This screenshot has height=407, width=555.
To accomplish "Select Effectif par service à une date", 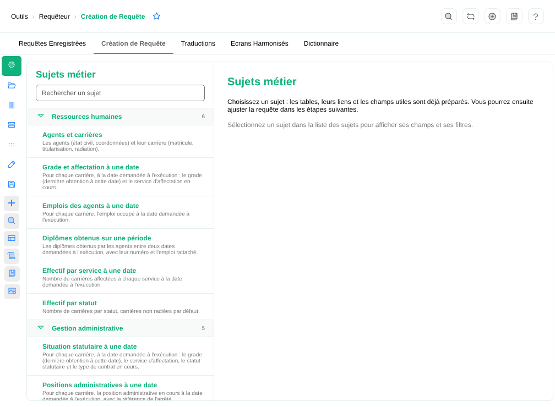I will 121,278.
